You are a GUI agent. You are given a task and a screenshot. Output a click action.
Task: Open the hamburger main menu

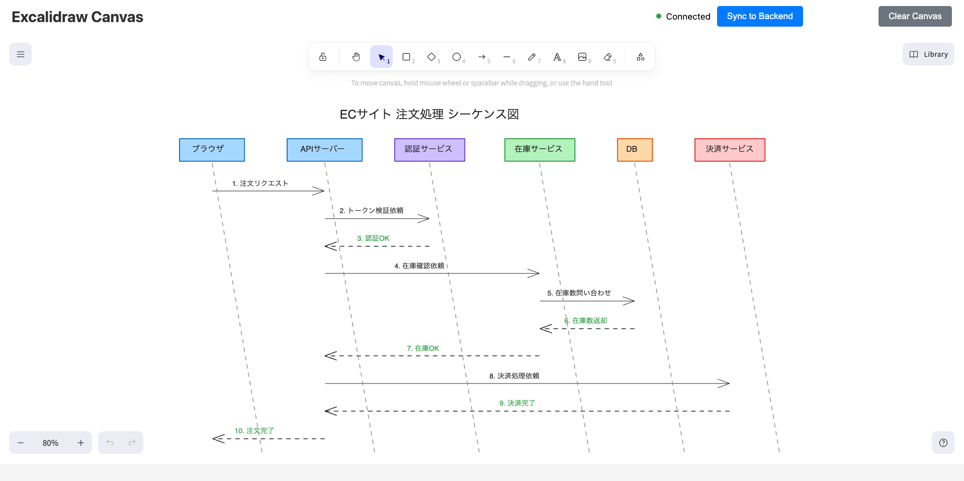coord(20,54)
